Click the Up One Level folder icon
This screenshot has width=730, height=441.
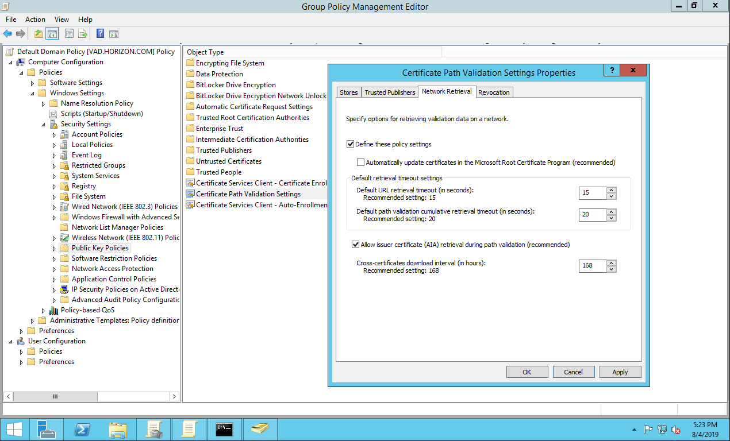(39, 34)
